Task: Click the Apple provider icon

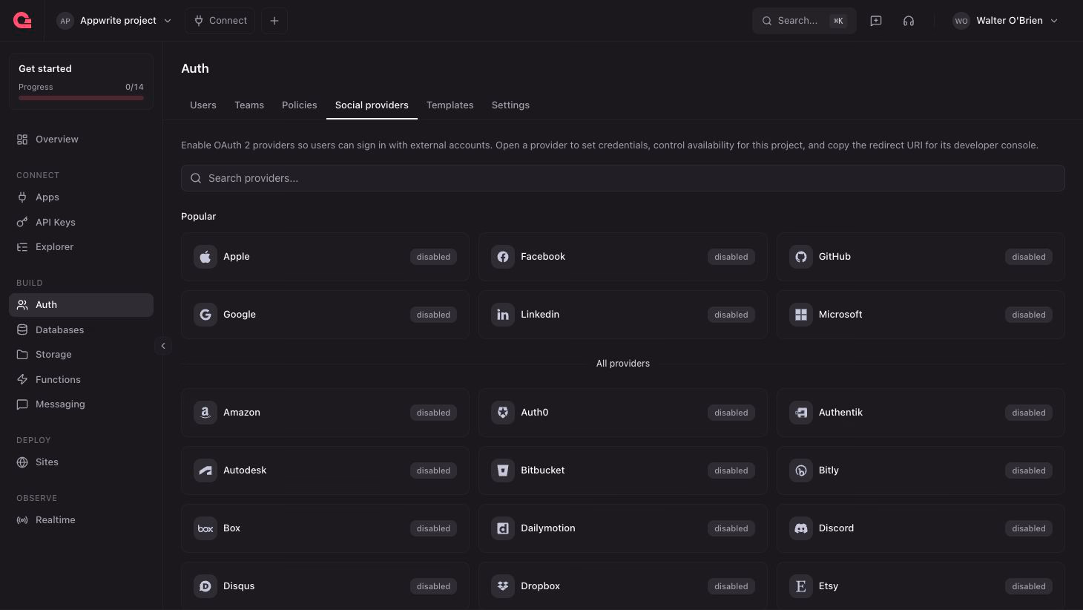Action: [205, 257]
